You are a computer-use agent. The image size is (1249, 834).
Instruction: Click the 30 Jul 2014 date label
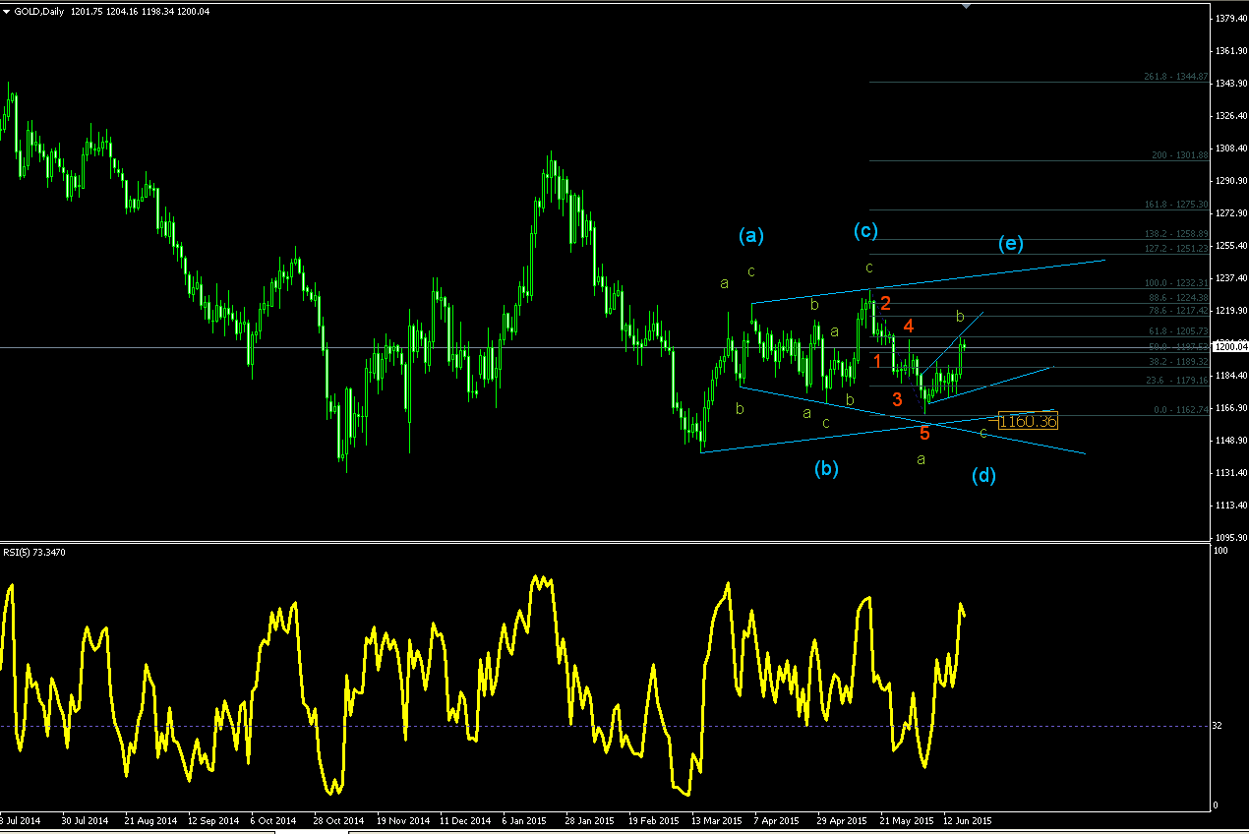tap(86, 819)
